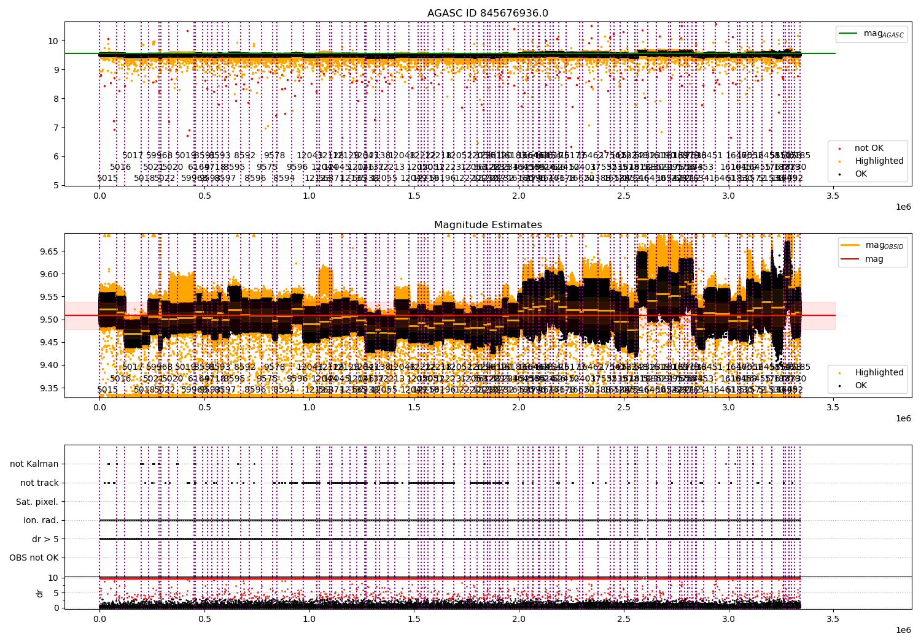Click the 9.65 tick label on middle plot
This screenshot has width=921, height=644.
[47, 251]
